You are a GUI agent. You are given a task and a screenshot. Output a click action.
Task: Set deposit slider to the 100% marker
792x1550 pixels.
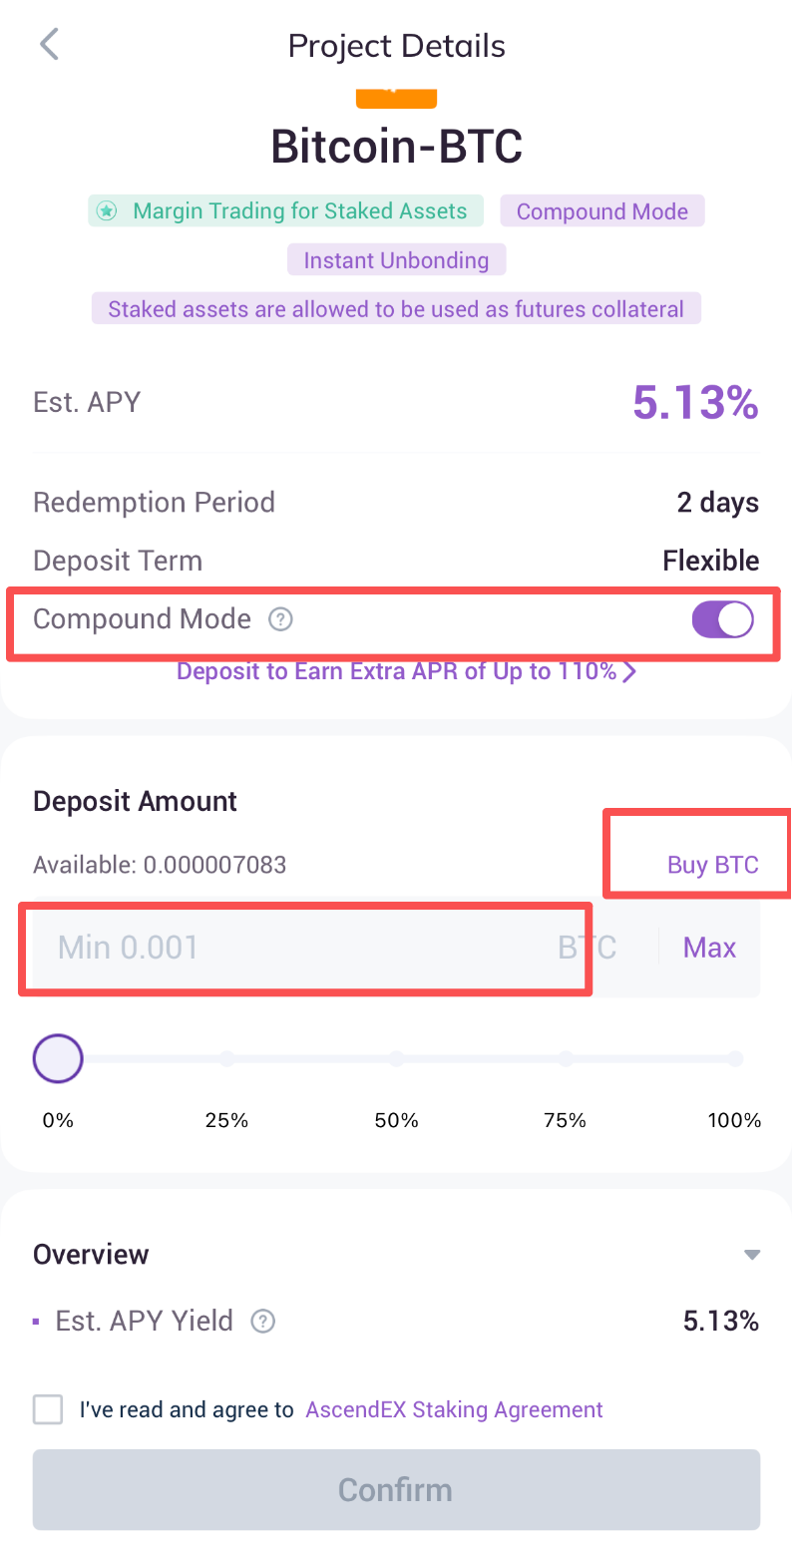click(735, 1059)
